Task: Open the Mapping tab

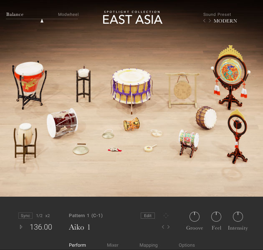Action: click(149, 245)
